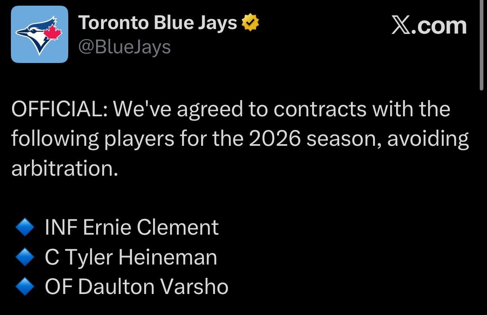The image size is (487, 315).
Task: Open the Toronto Blue Jays display name
Action: click(x=157, y=22)
